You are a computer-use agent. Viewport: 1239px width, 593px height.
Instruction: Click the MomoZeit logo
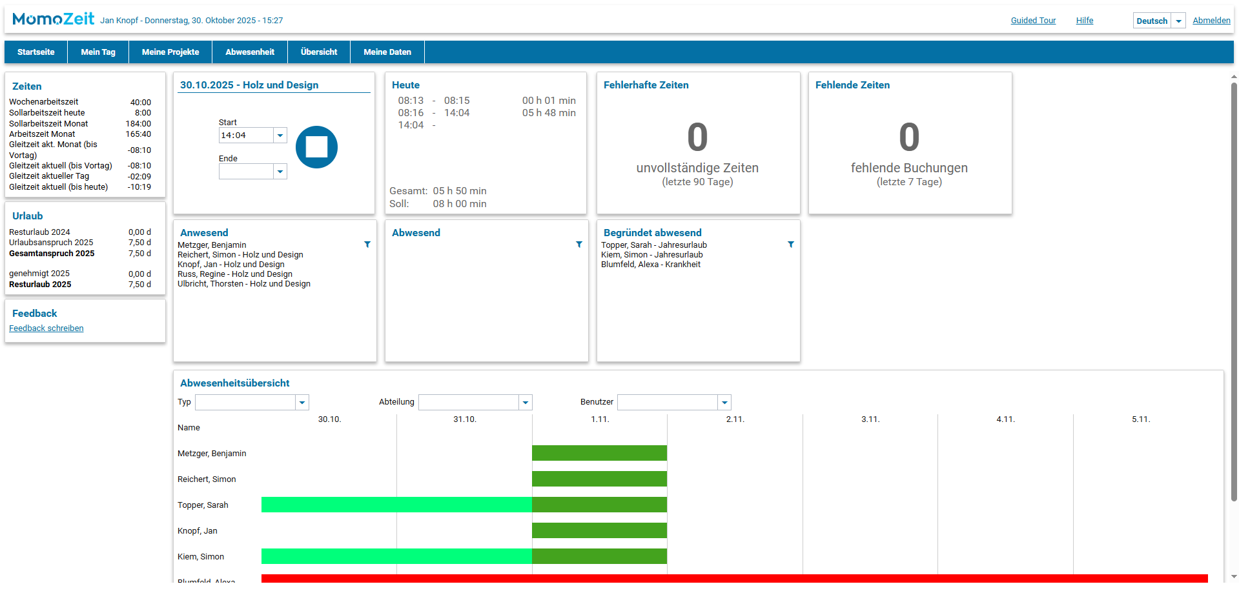54,19
